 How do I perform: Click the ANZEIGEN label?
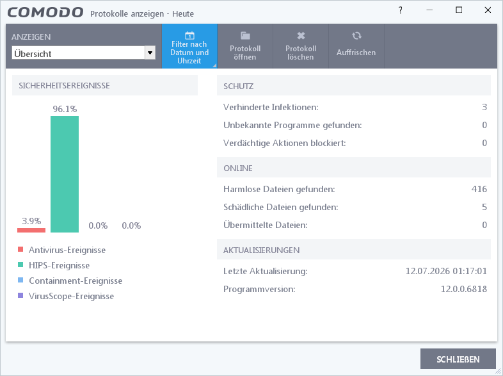point(31,37)
